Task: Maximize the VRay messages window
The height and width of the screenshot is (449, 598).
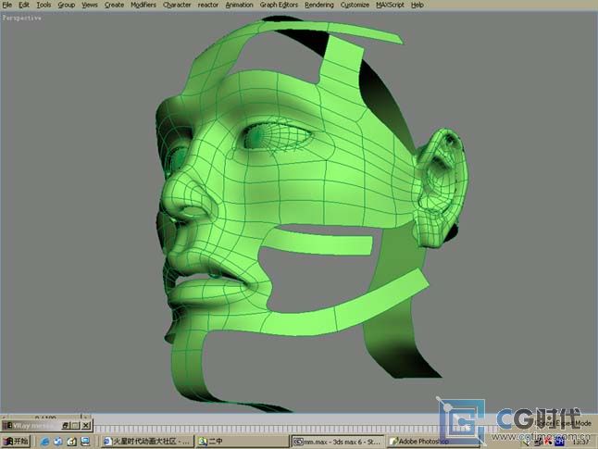Action: 76,425
